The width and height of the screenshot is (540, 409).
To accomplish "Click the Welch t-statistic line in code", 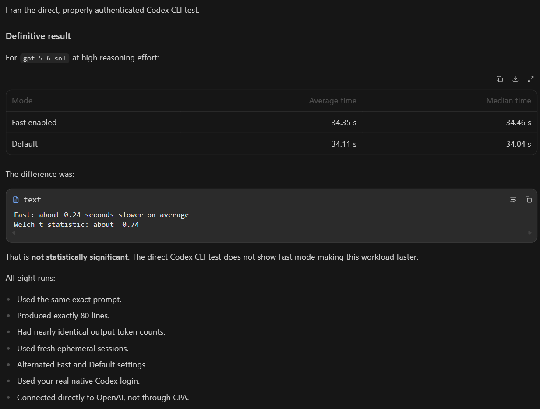I will click(x=77, y=224).
